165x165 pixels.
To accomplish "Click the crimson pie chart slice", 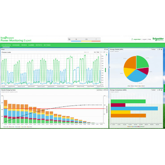I will point(145,71).
